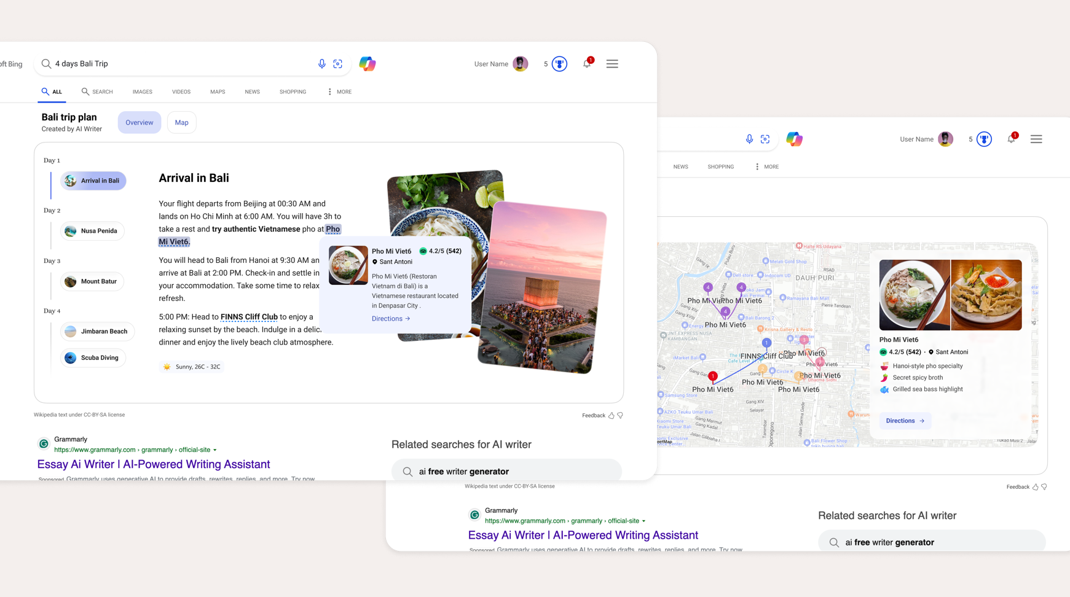This screenshot has width=1070, height=597.
Task: Open notifications bell in the front window
Action: [x=587, y=63]
